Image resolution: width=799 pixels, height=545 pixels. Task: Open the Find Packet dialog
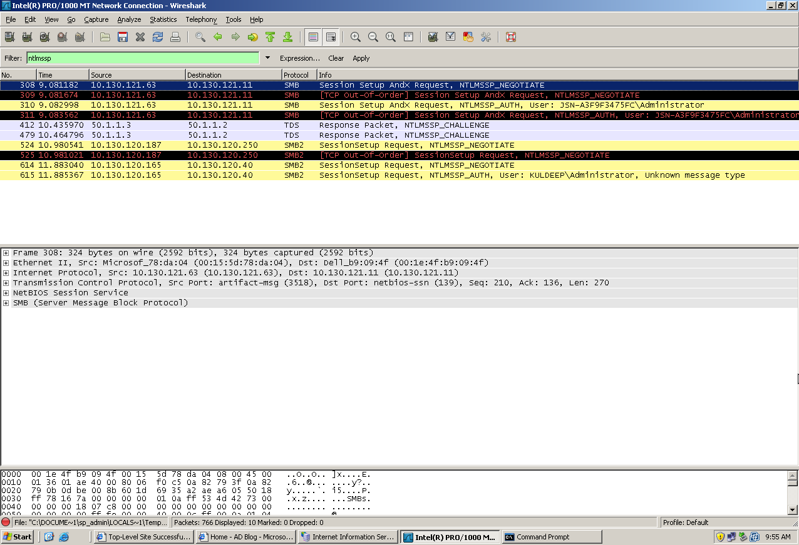click(x=200, y=37)
